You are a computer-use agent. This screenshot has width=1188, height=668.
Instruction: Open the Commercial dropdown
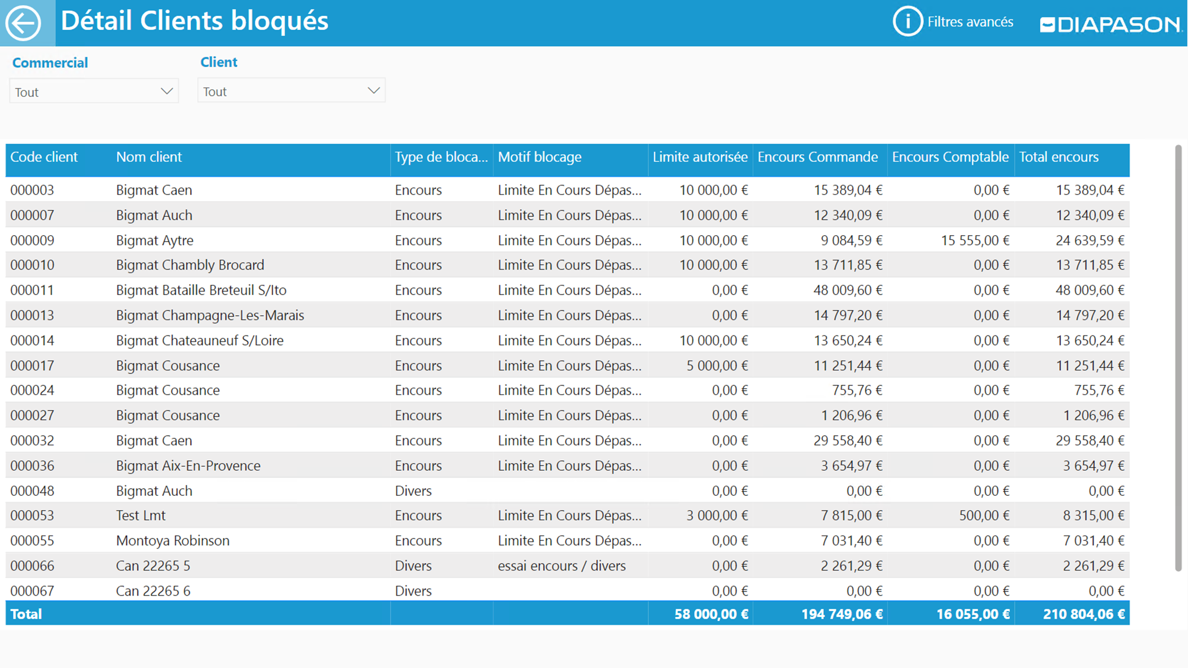coord(94,91)
